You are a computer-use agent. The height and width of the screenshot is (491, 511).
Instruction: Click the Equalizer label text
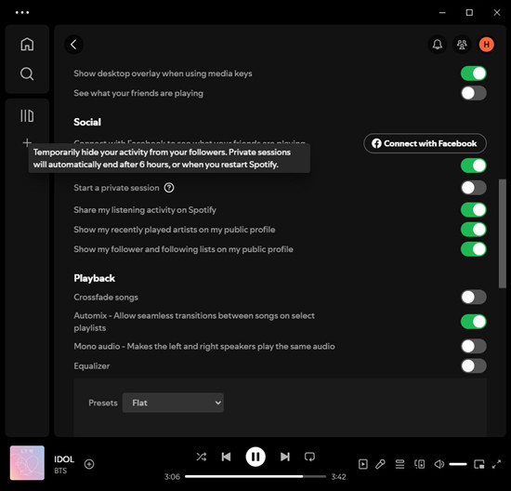[x=92, y=366]
